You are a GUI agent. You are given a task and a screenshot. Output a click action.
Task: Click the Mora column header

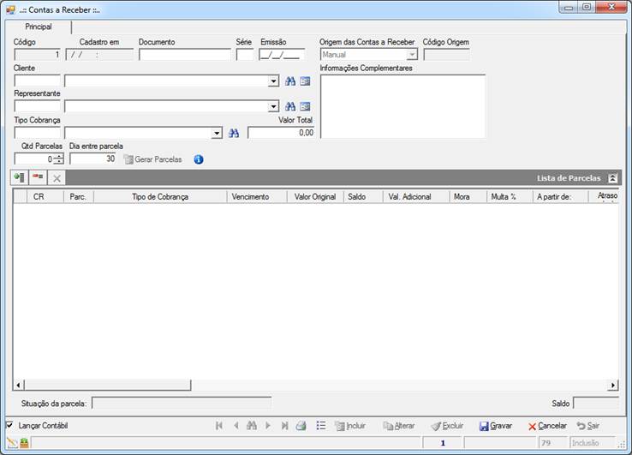(x=468, y=197)
